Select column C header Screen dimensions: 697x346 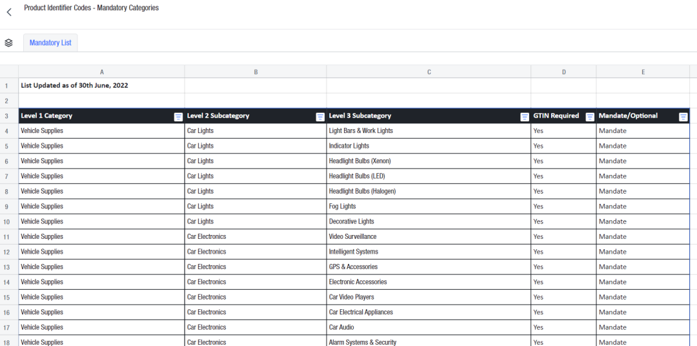pyautogui.click(x=429, y=72)
